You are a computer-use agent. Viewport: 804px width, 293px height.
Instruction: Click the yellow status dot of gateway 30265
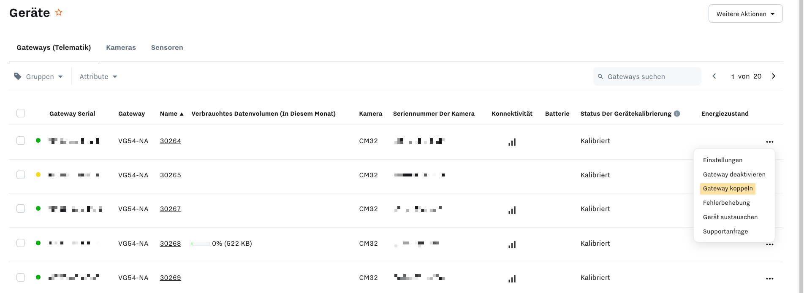38,175
